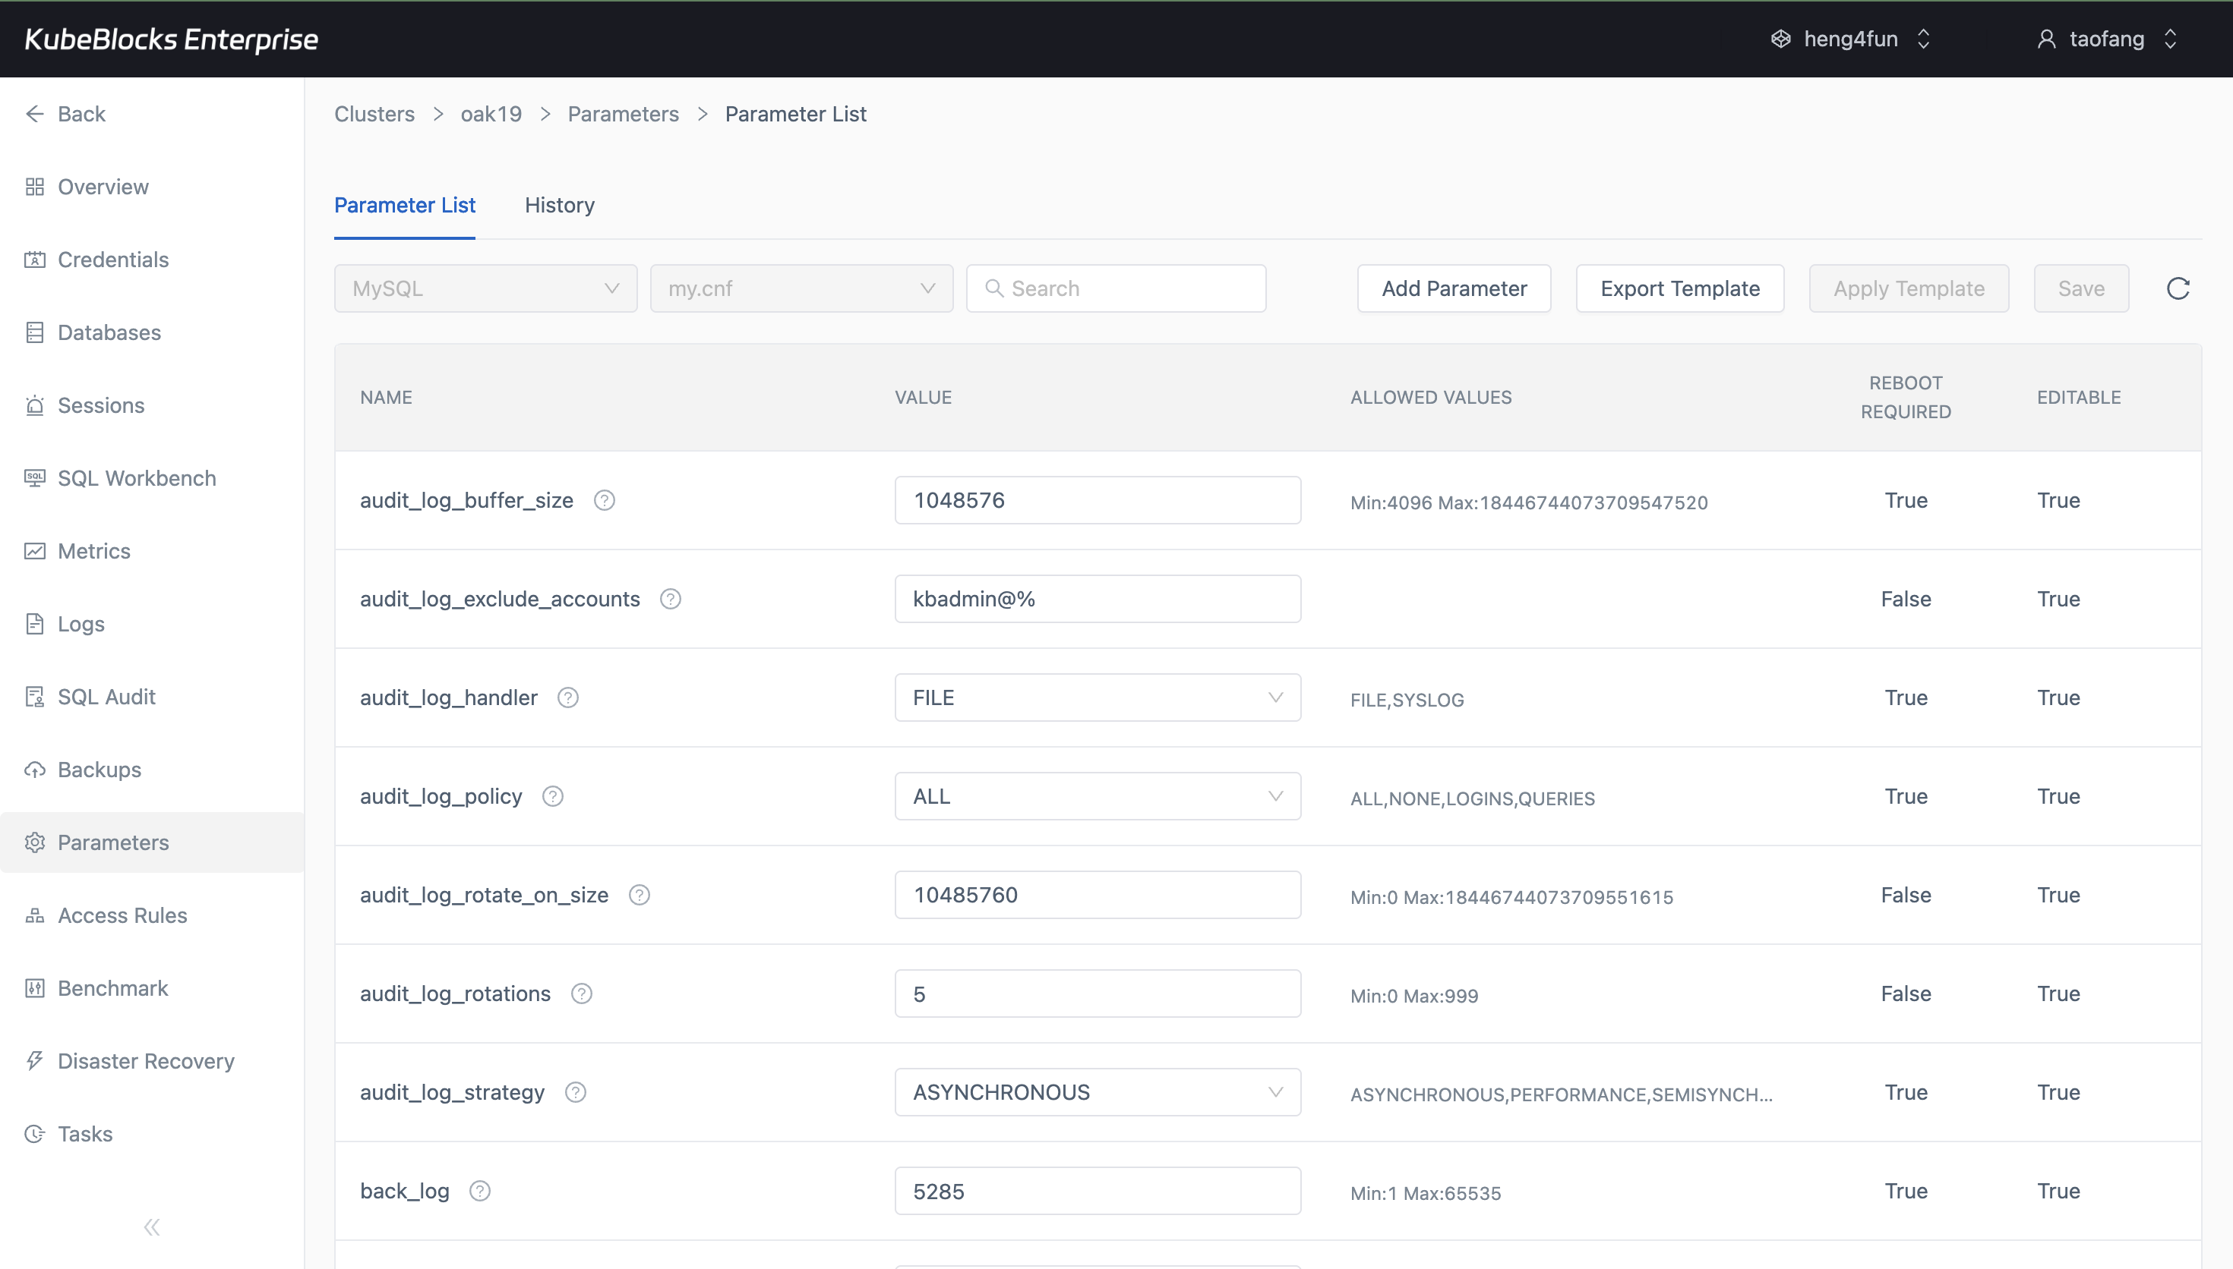Click the 'Min:1 Max:65535' allowed values text
Image resolution: width=2233 pixels, height=1269 pixels.
coord(1426,1193)
